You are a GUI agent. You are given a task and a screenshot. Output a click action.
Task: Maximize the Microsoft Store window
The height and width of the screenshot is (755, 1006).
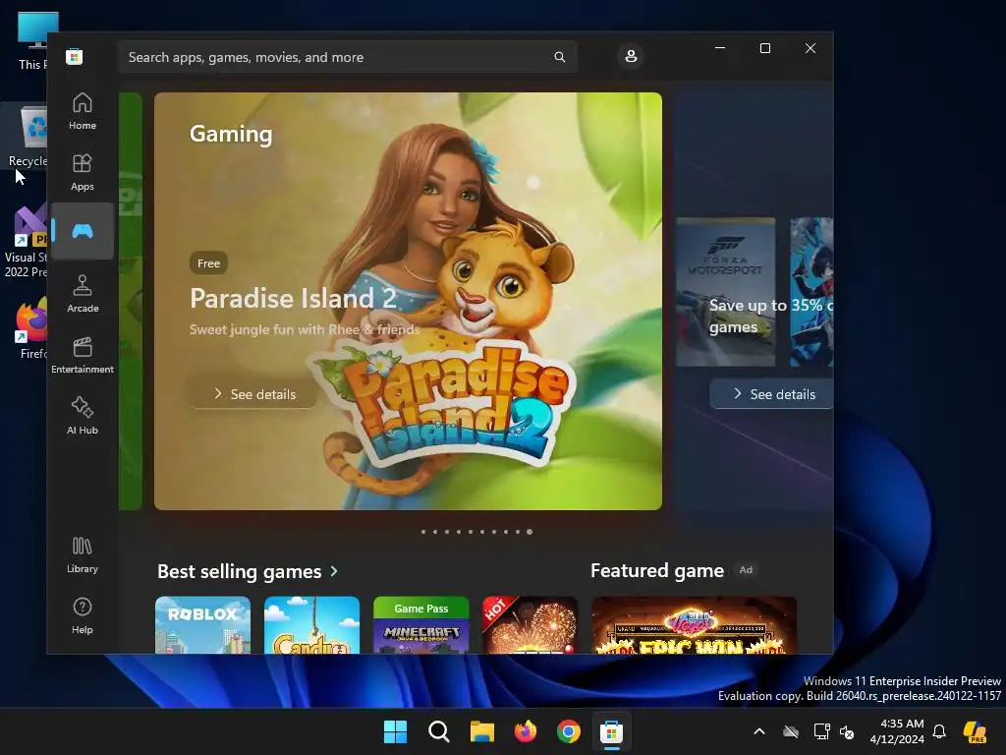pos(764,48)
